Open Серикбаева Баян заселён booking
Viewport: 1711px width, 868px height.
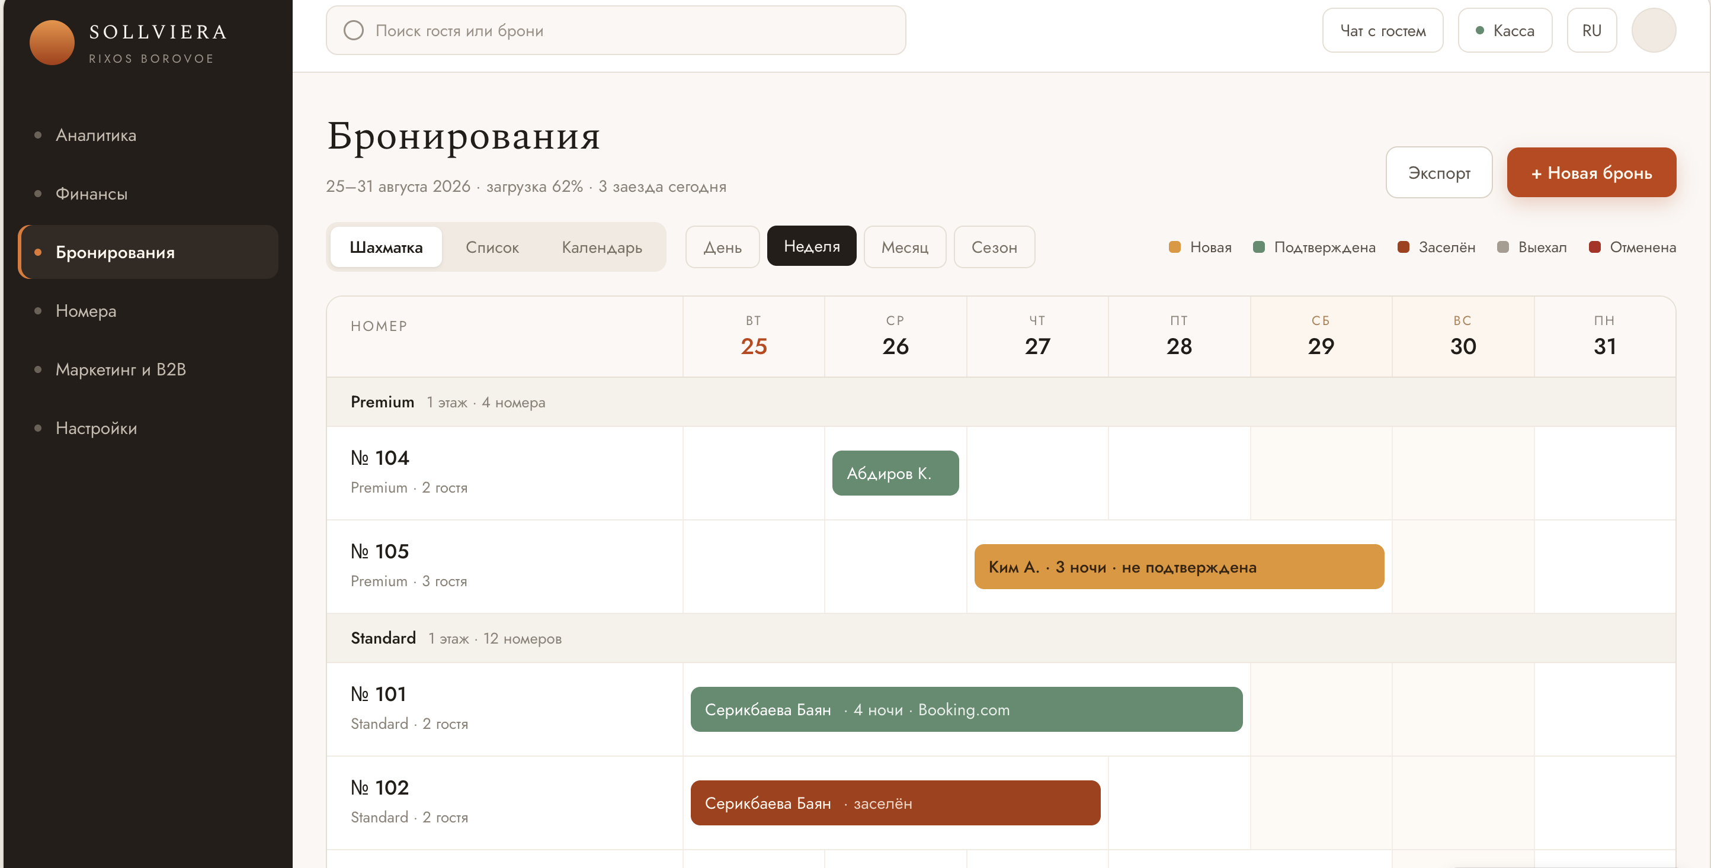click(895, 803)
